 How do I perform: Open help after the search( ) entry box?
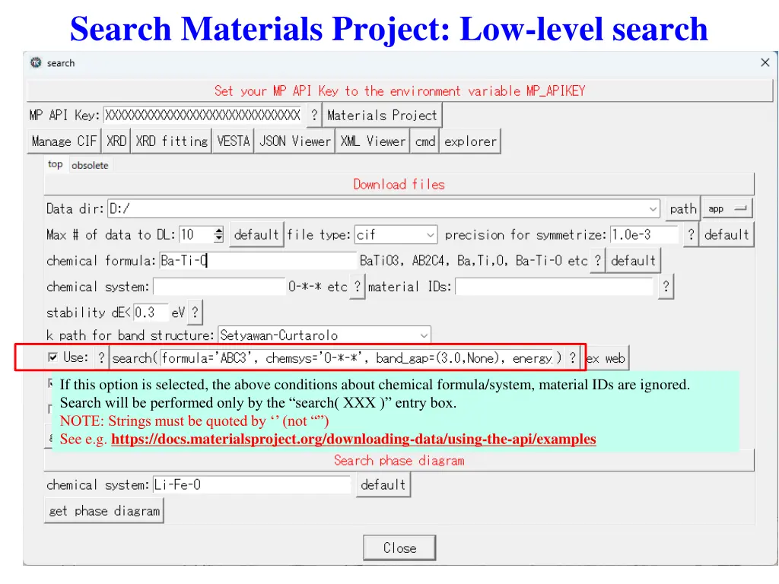(572, 357)
